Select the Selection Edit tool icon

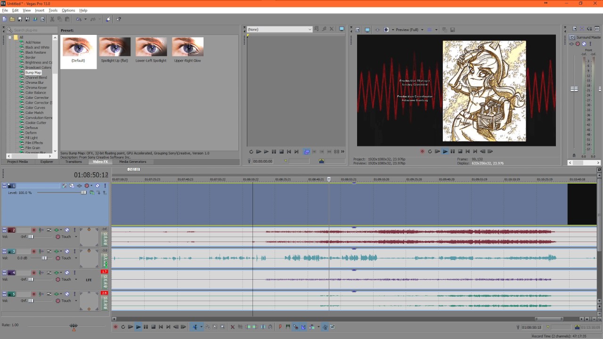[214, 327]
